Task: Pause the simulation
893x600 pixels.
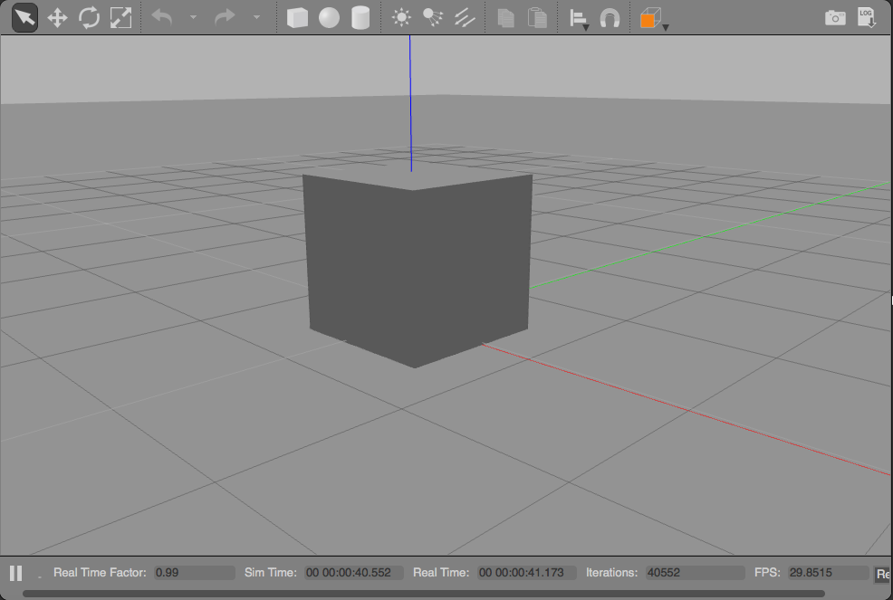Action: point(16,573)
